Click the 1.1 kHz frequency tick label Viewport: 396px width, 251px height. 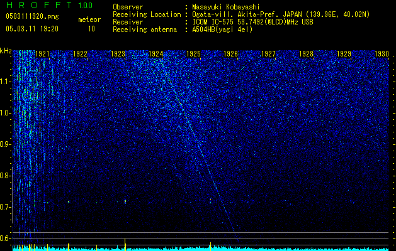click(5, 82)
